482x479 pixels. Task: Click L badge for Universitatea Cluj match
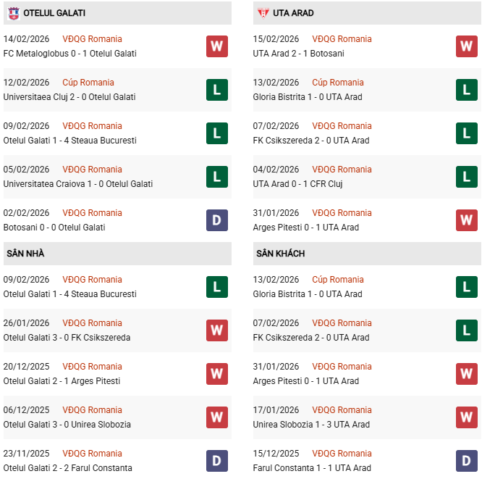coord(216,90)
